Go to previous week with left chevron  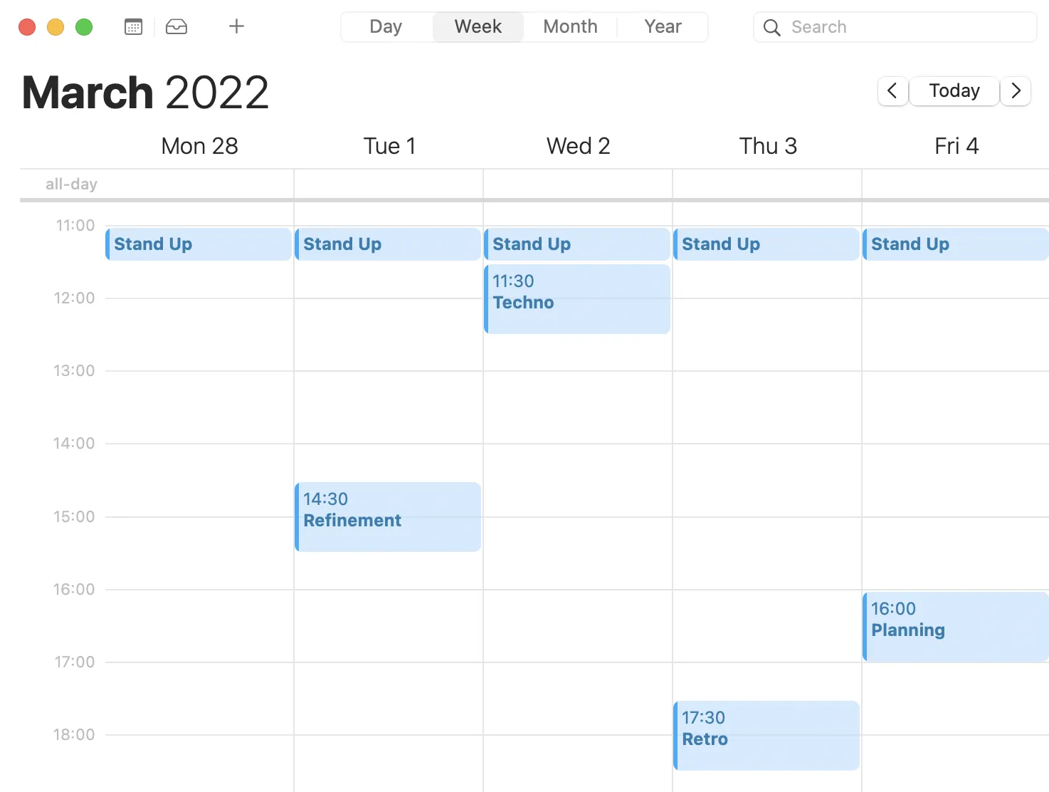point(892,91)
